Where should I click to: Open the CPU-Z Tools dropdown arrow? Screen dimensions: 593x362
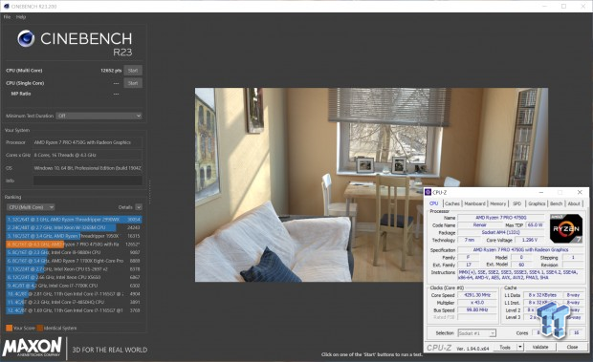(x=520, y=347)
